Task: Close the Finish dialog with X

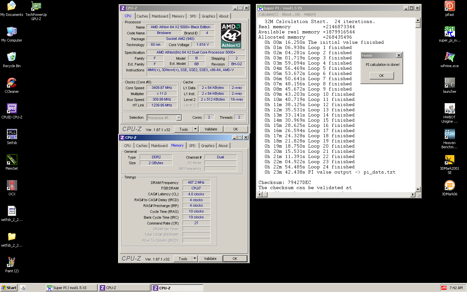Action: click(x=399, y=55)
